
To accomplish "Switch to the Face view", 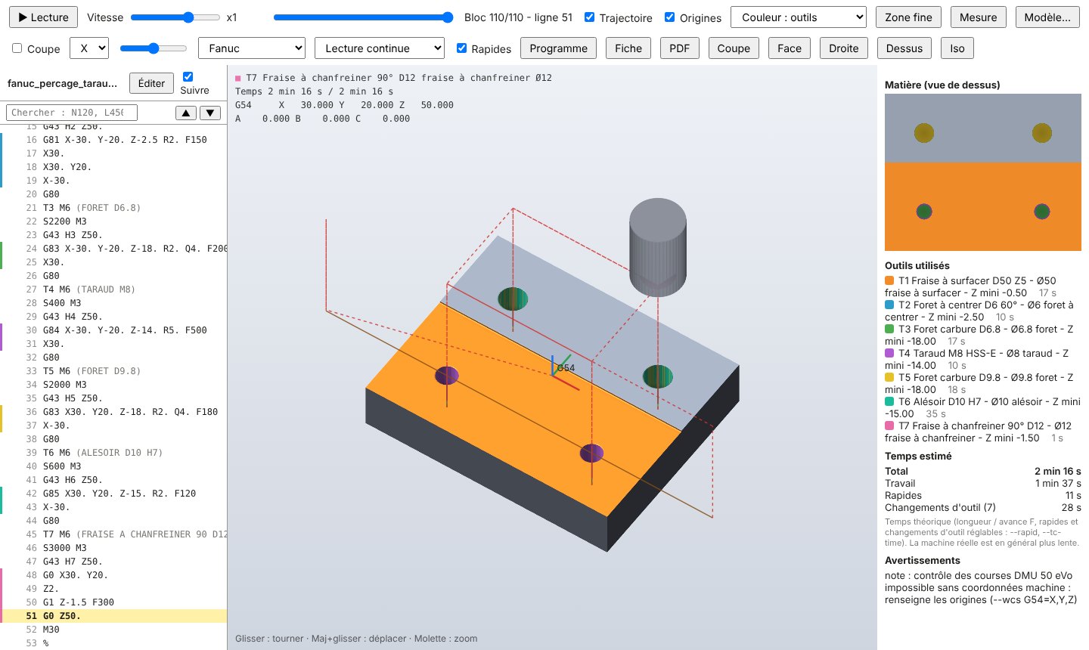I will tap(790, 48).
